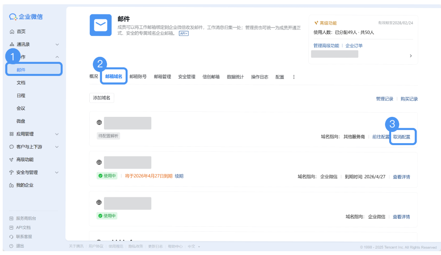Click the globe icon beside the first domain
441x255 pixels.
[100, 122]
